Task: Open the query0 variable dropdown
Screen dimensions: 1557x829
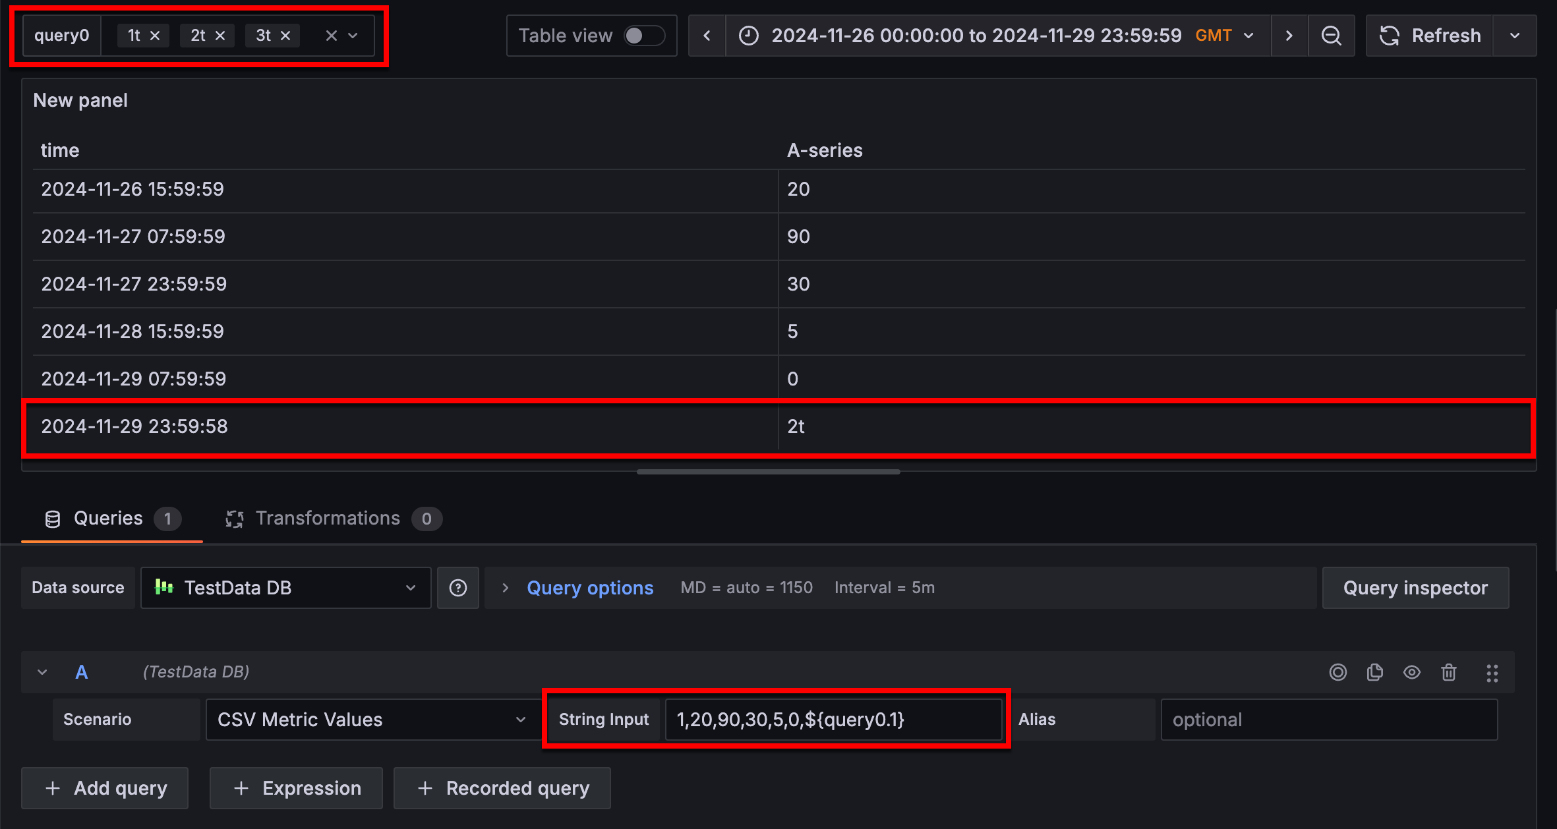Action: [353, 35]
